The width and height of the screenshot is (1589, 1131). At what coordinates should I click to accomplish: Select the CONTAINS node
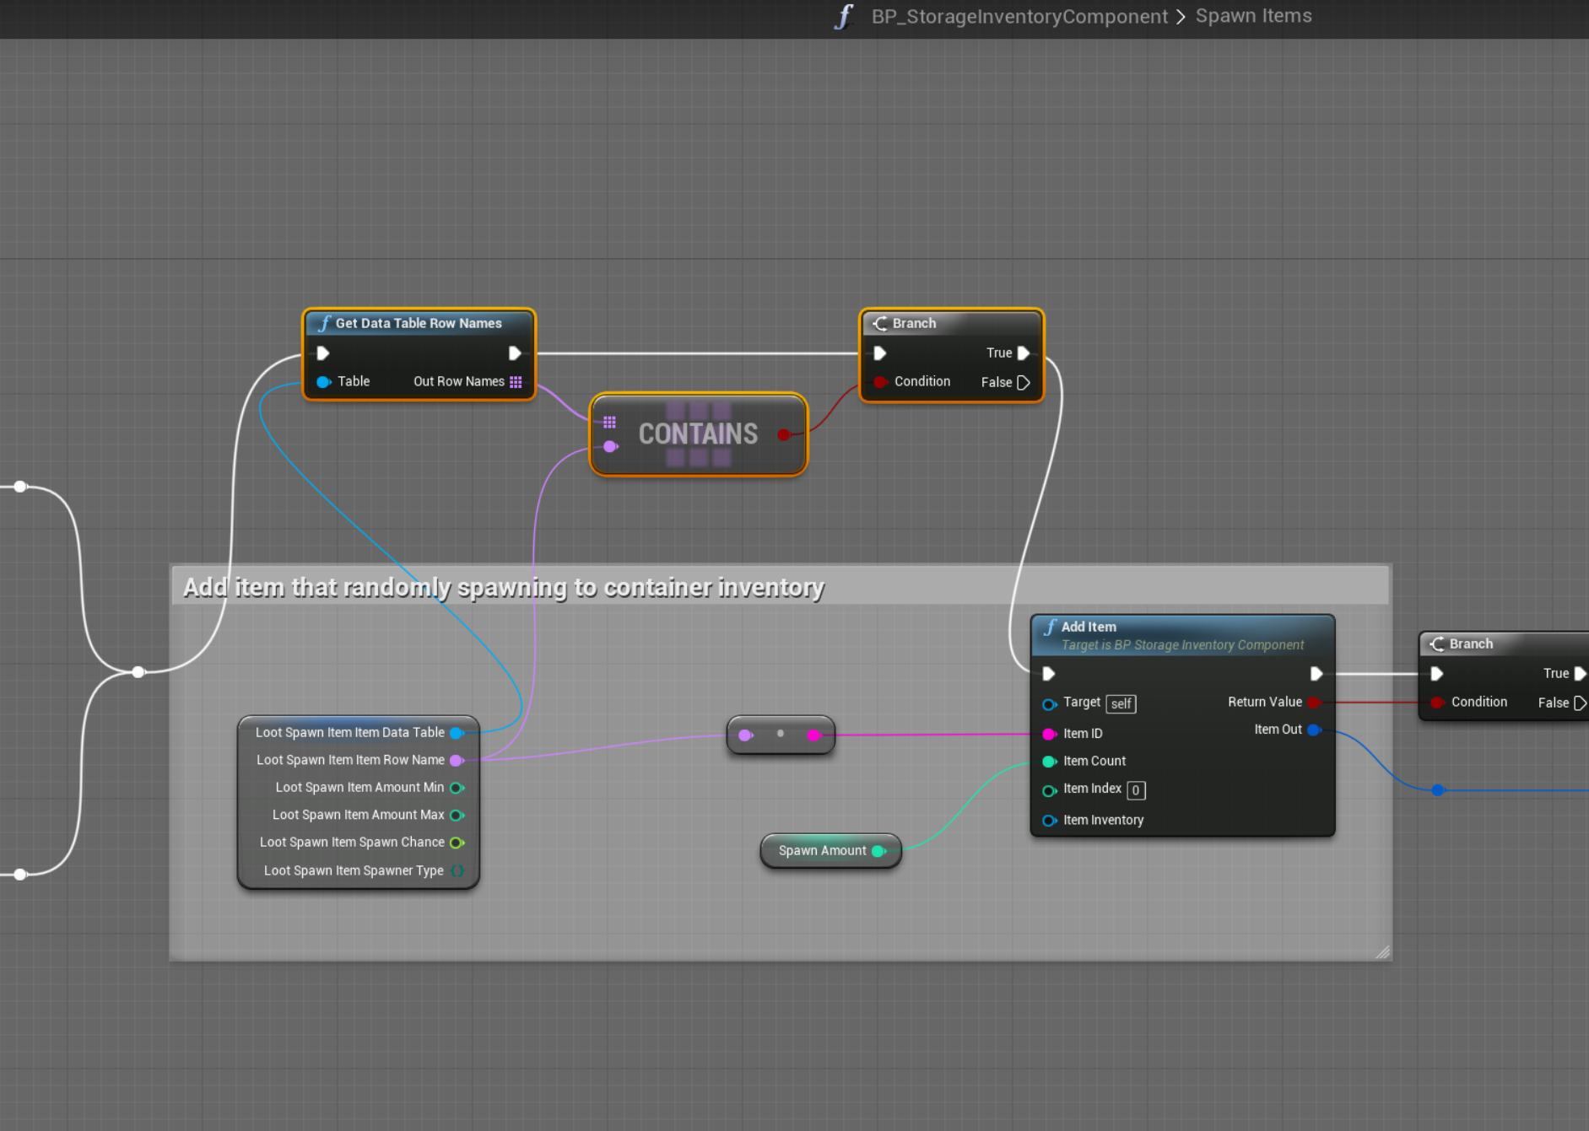point(698,434)
